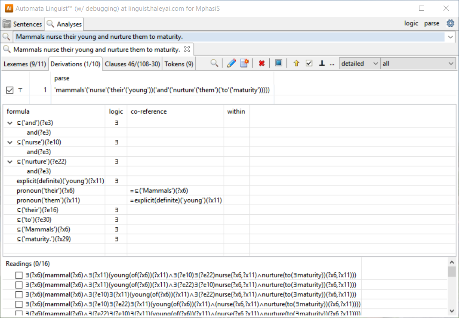
Task: Switch to the Tokens (9) tab
Action: coord(179,64)
